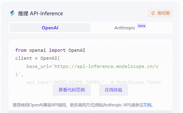183x113 pixels.
Task: Click the 推荐使用OpenAI兼容API调用 note text
Action: [40, 105]
